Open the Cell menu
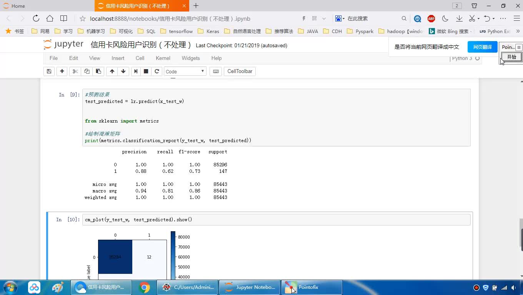 140,58
